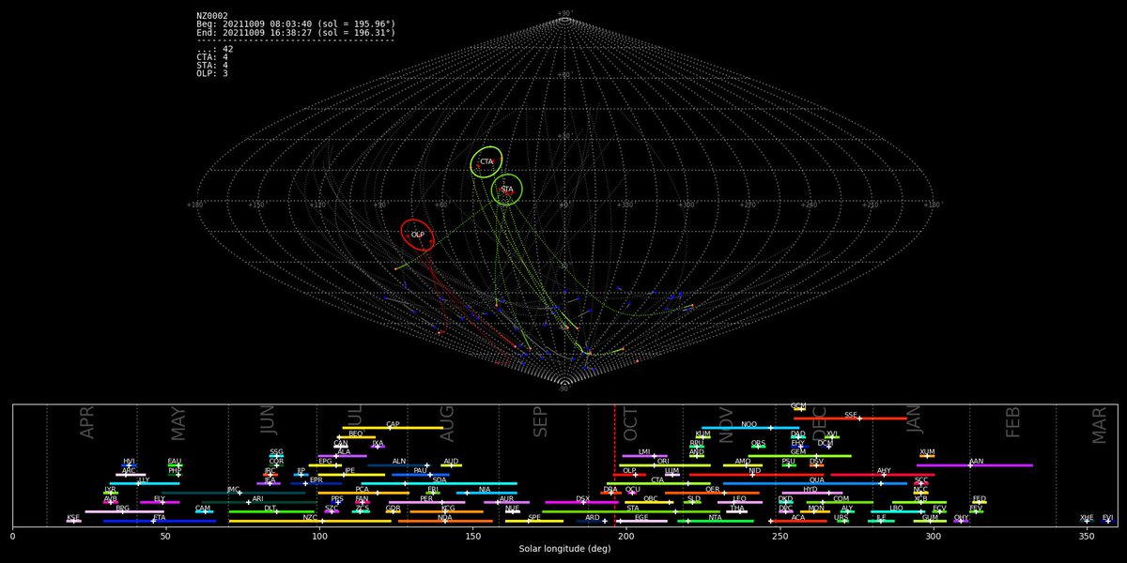Select the CTA radiant circle on the sky map
This screenshot has width=1127, height=563.
[x=486, y=162]
